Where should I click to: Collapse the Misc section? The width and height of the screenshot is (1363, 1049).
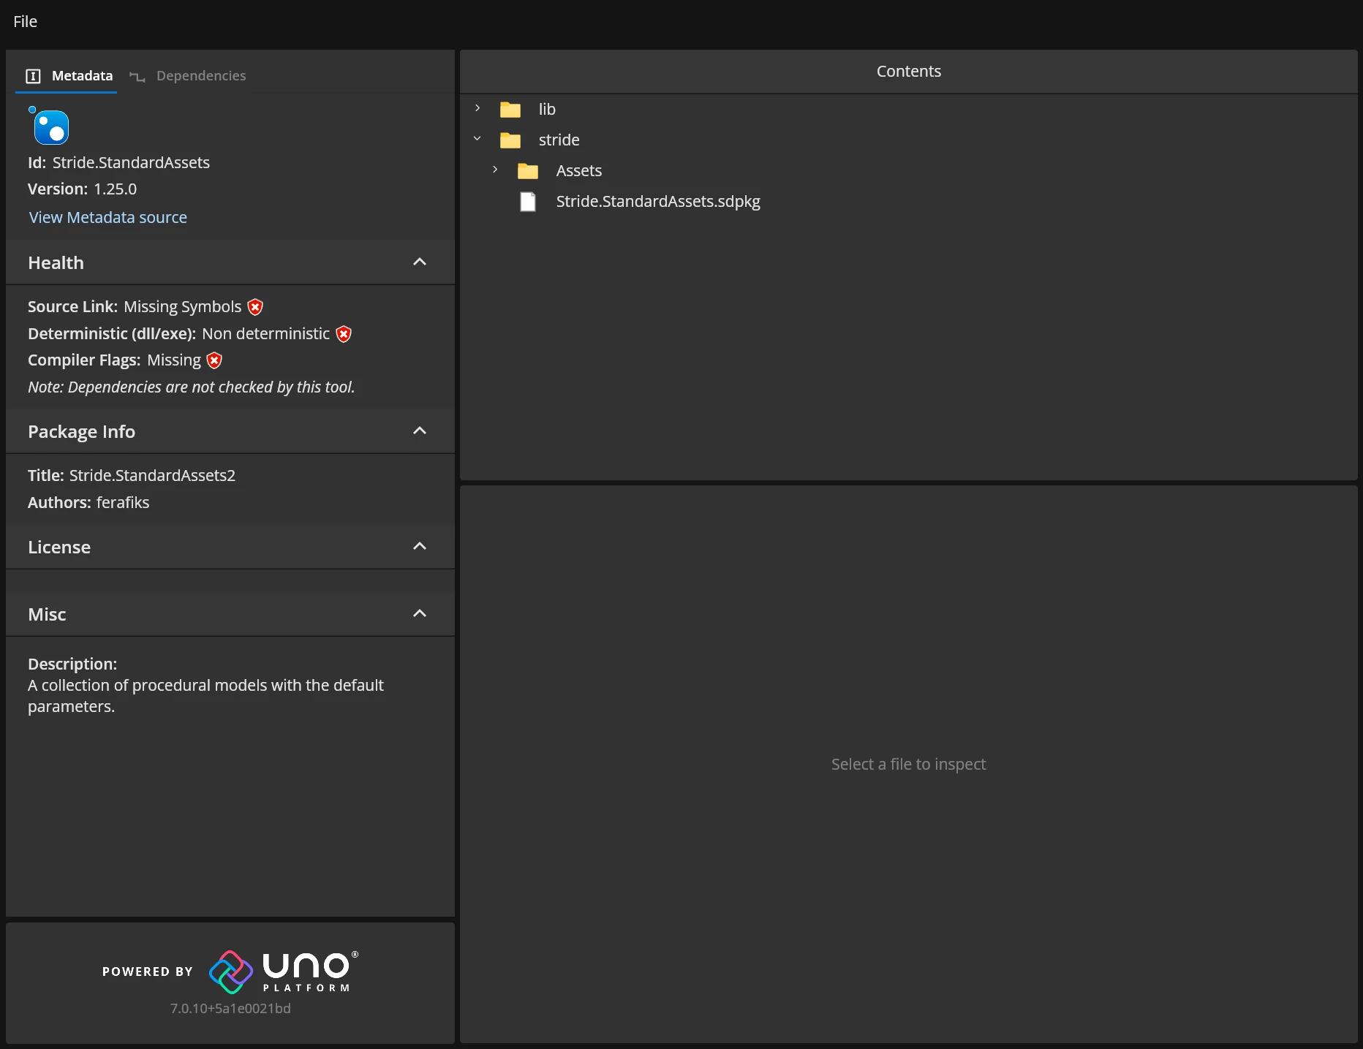(420, 614)
